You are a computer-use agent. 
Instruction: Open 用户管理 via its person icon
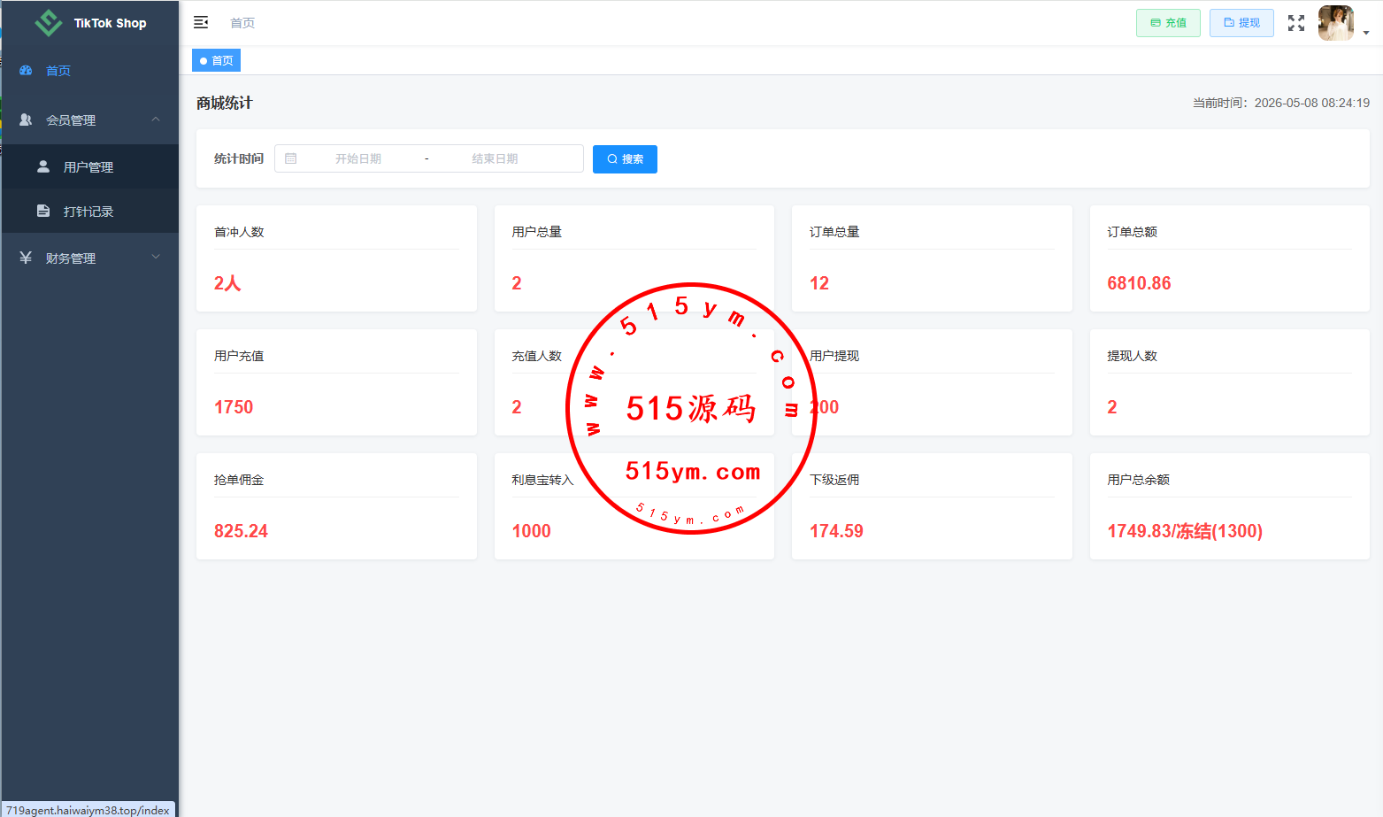click(43, 166)
